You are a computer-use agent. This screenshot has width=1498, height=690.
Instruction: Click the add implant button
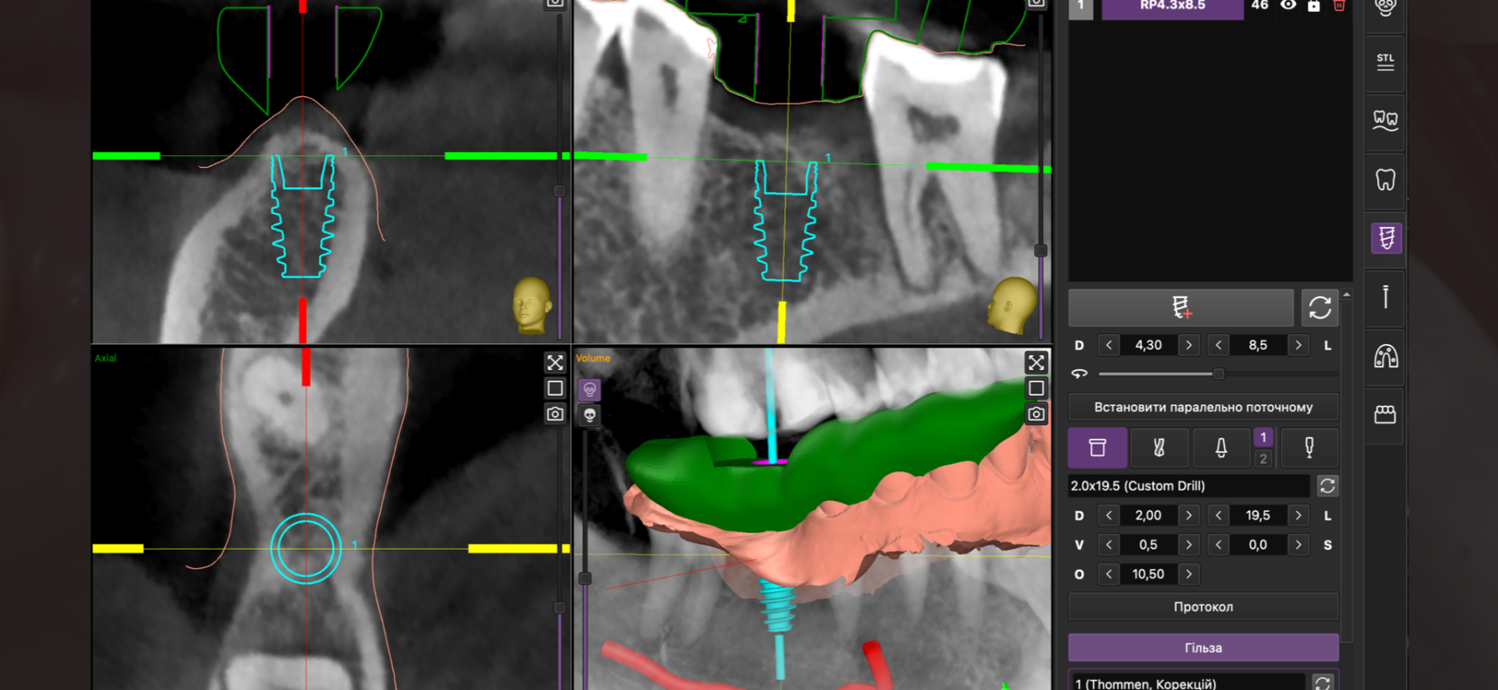[x=1181, y=307]
